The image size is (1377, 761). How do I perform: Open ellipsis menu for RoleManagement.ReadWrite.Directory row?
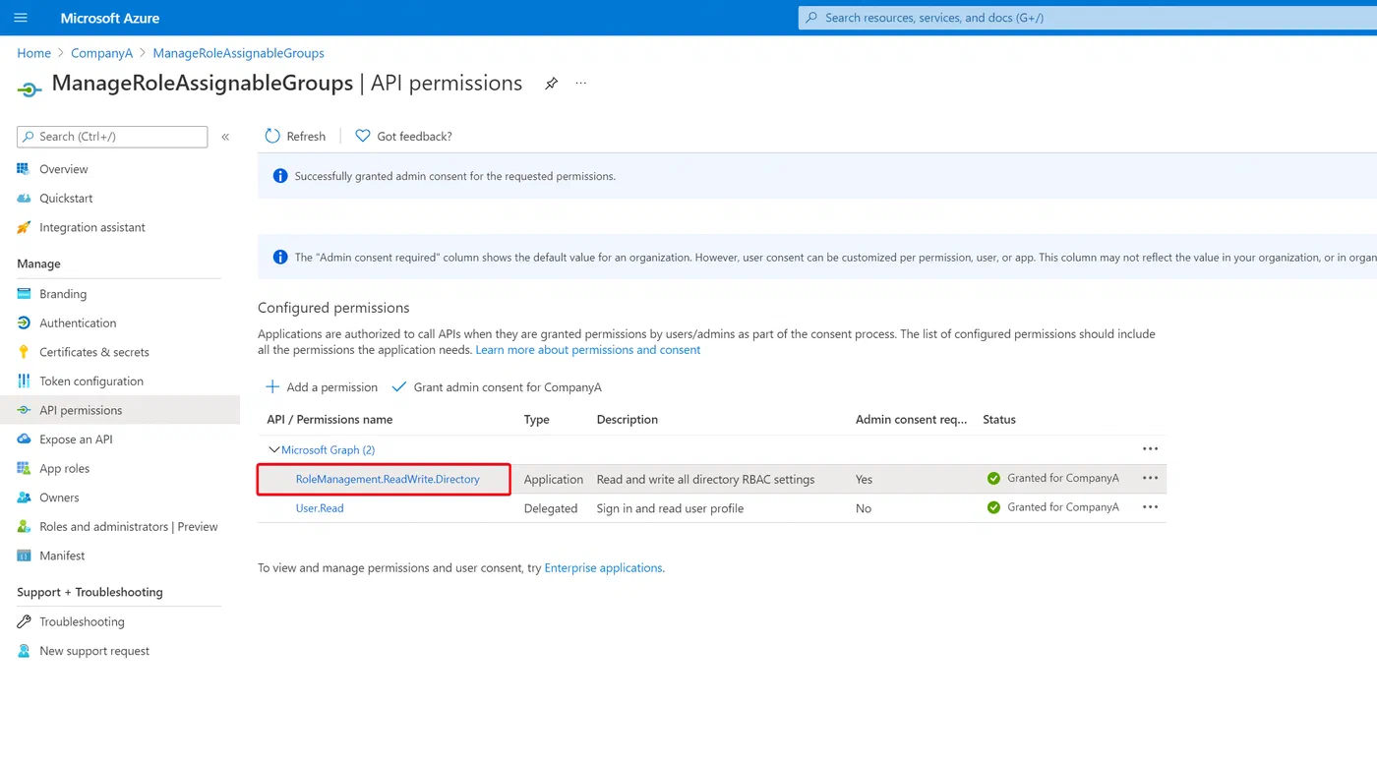1150,478
